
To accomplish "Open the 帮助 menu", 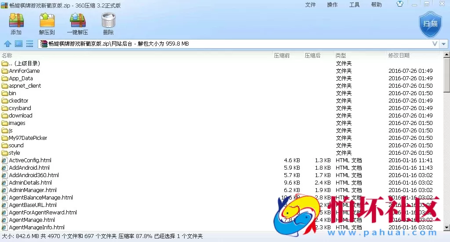I will [376, 4].
